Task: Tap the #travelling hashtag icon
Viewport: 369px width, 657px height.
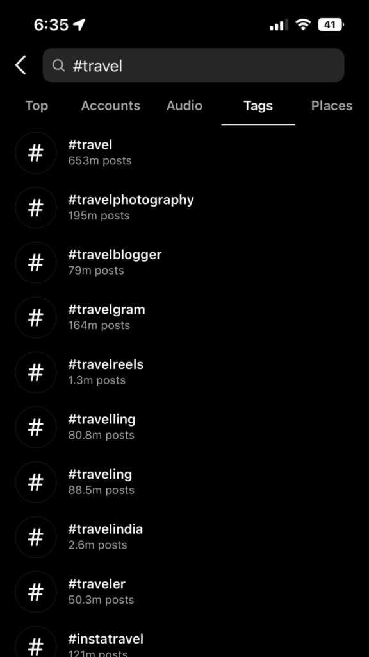Action: point(36,427)
